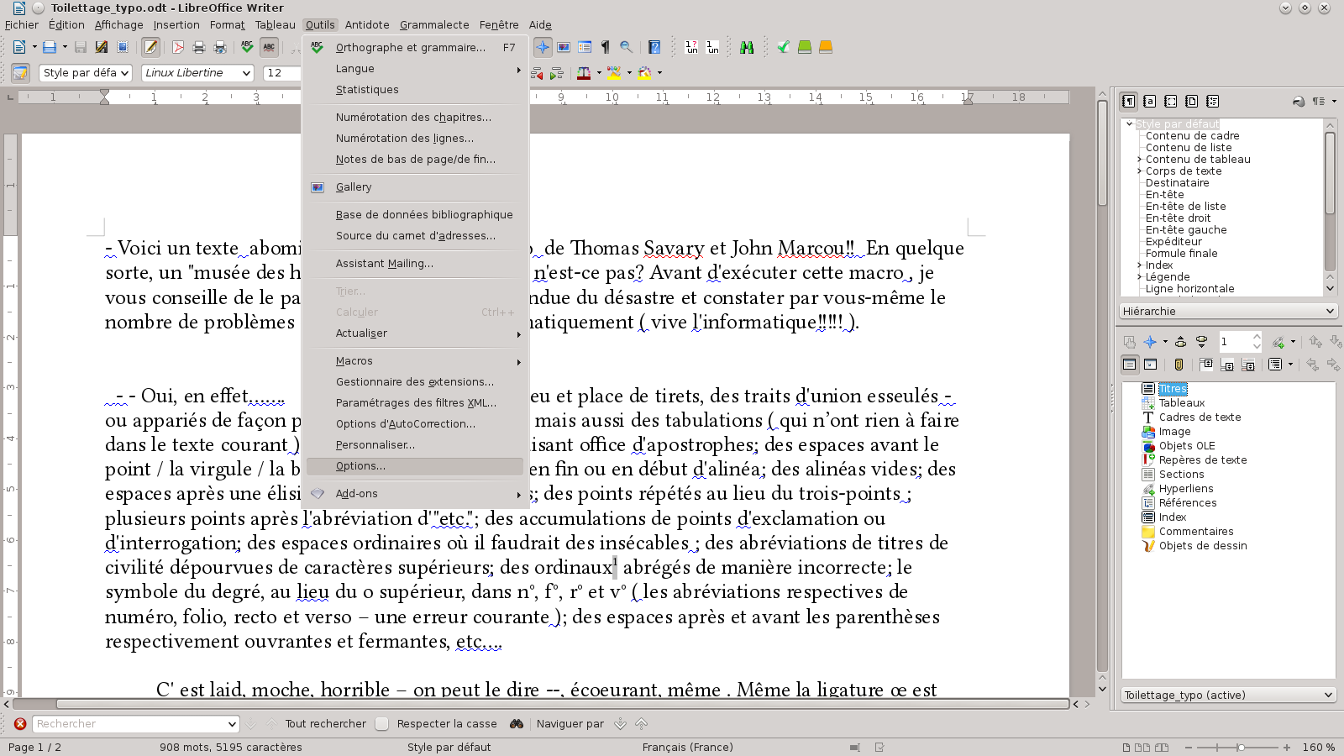Open Linux Libertine font name dropdown
This screenshot has width=1344, height=756.
246,73
